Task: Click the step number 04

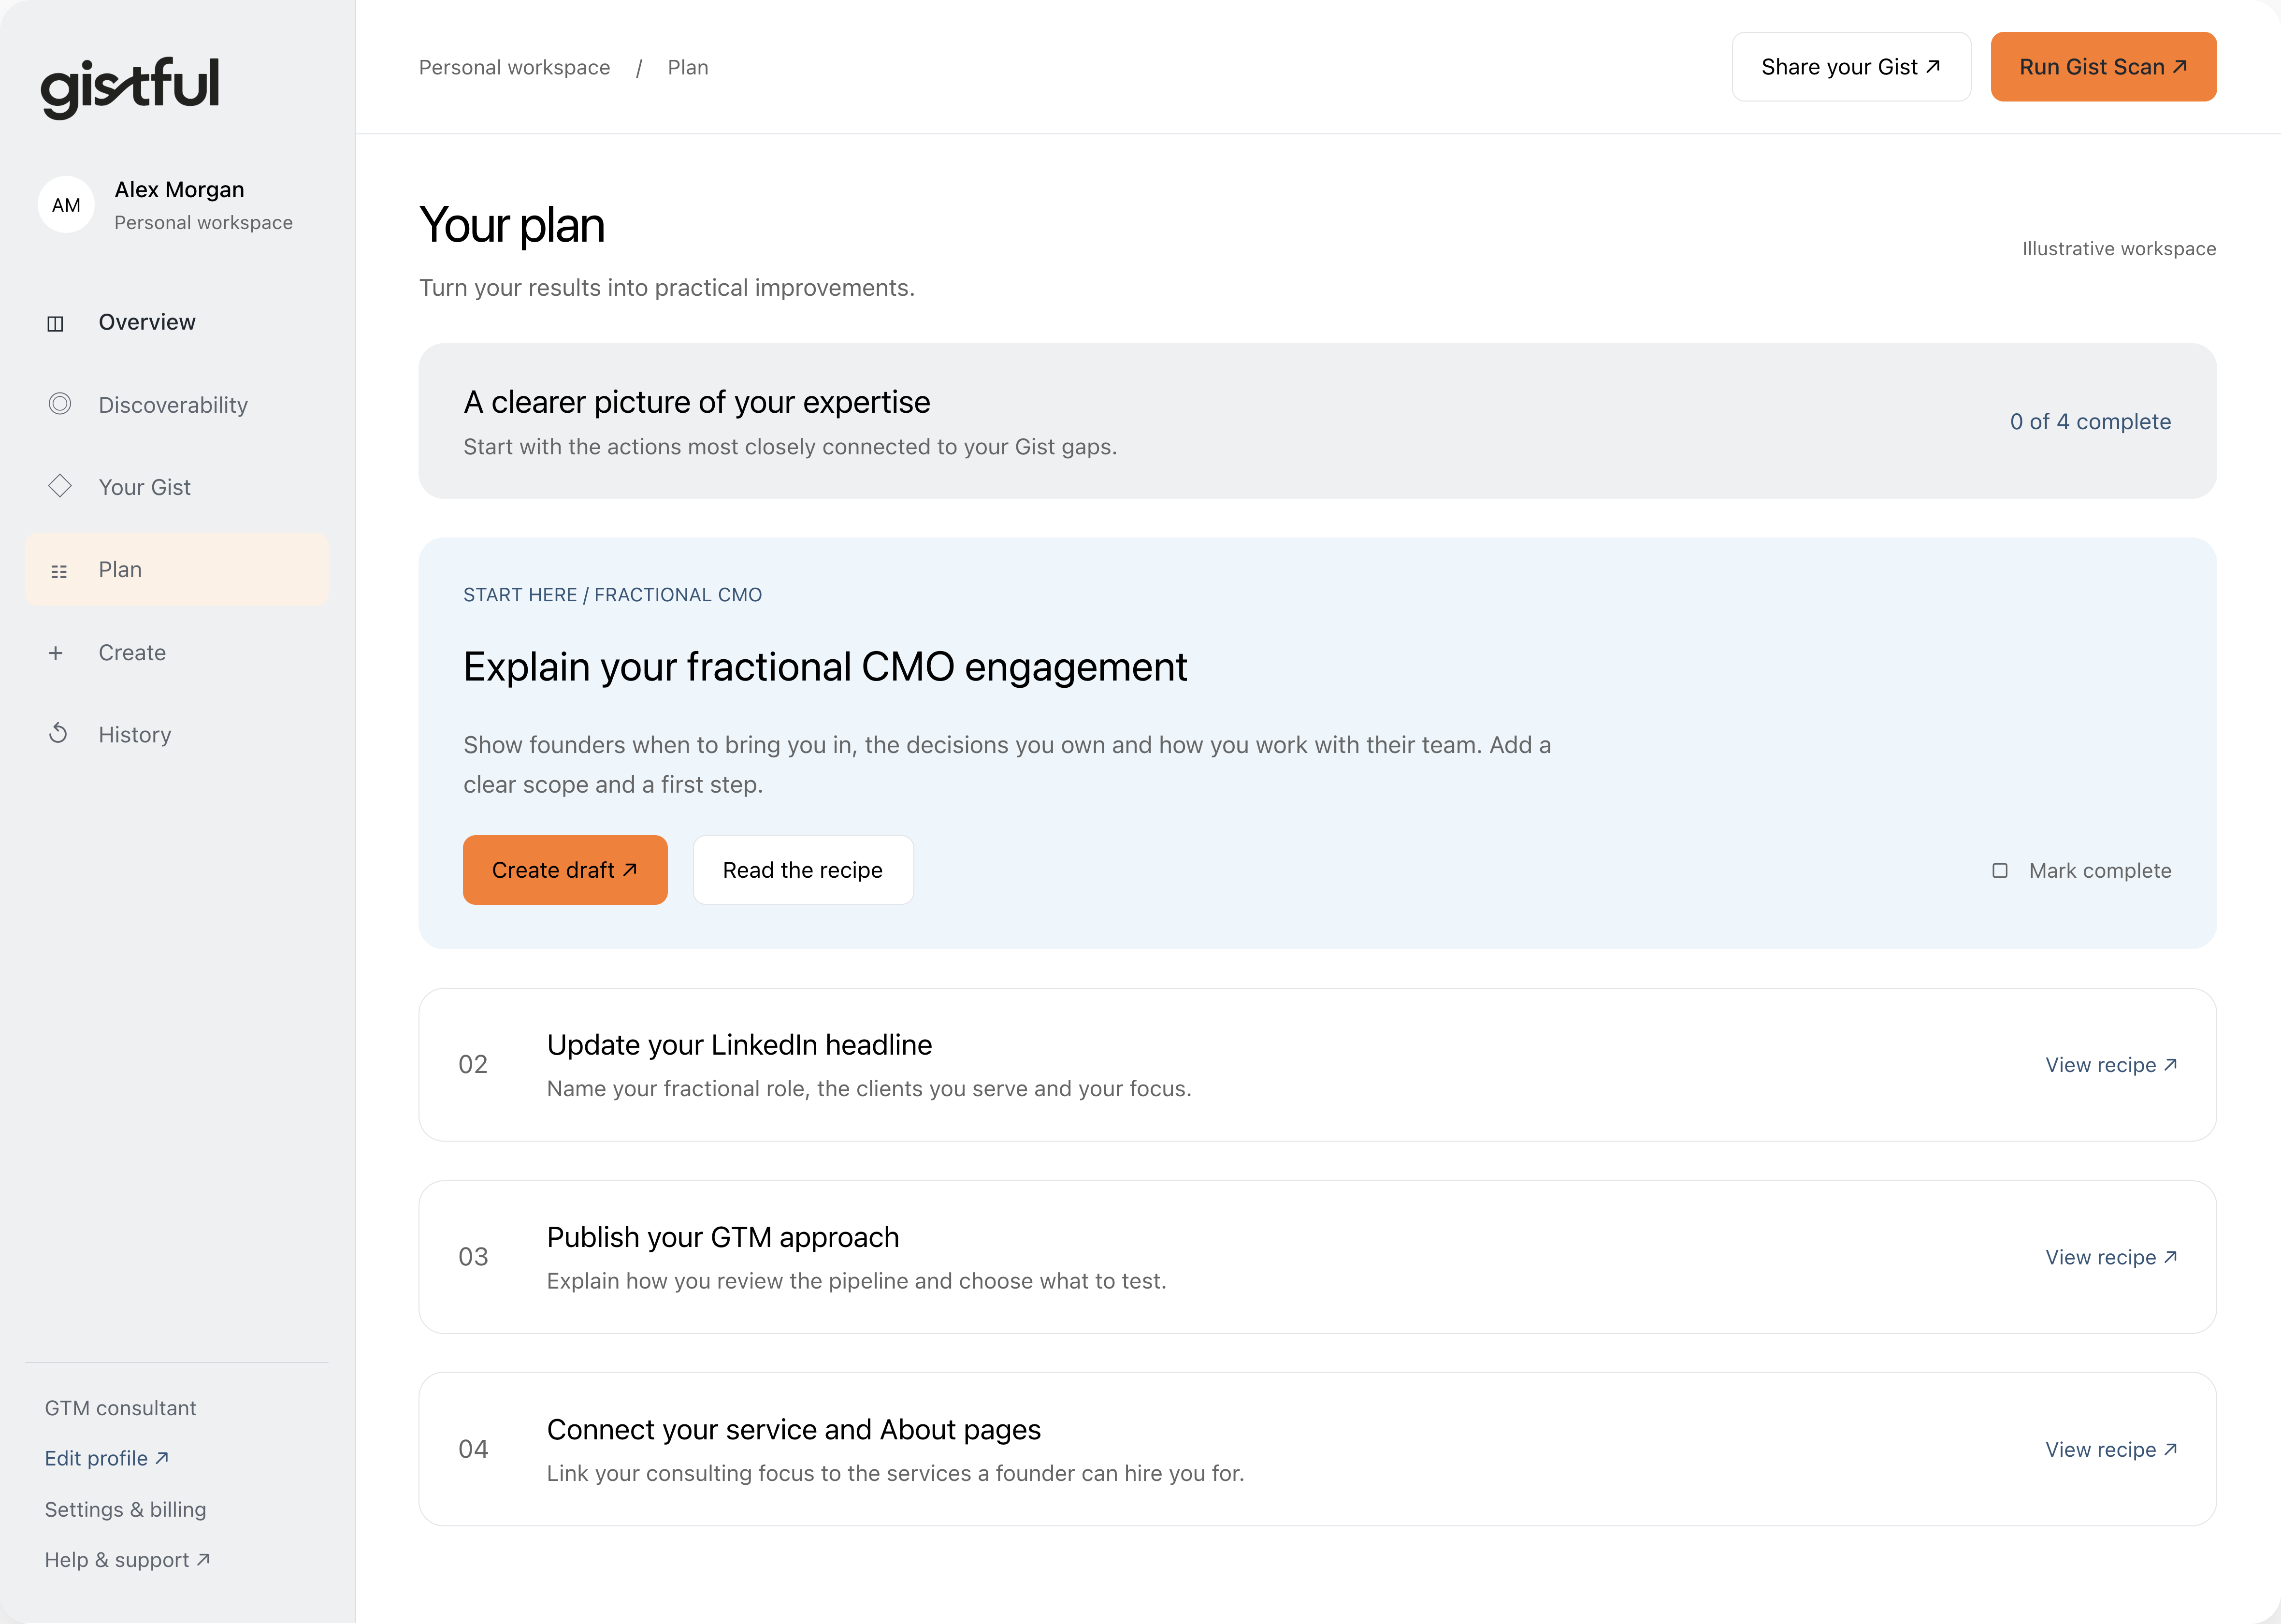Action: tap(473, 1450)
